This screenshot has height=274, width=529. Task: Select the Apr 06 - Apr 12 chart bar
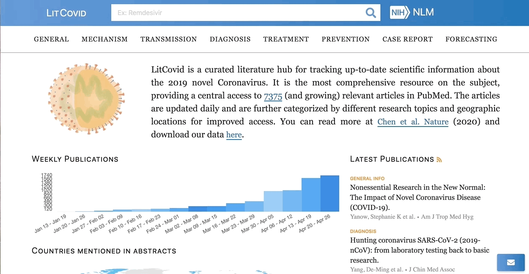tap(292, 201)
